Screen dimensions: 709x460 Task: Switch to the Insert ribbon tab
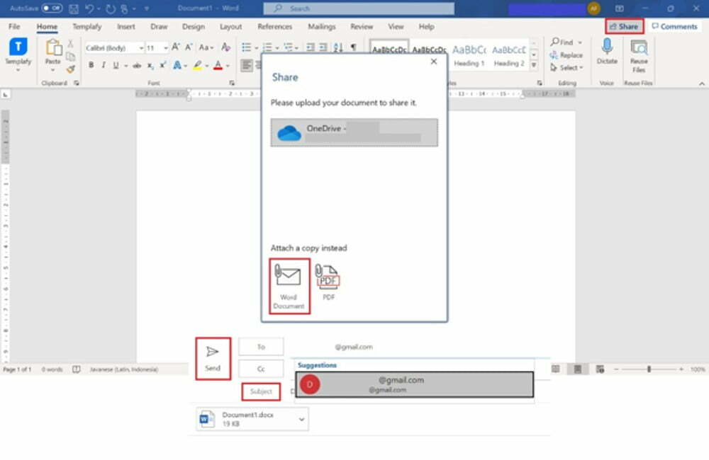(x=126, y=26)
